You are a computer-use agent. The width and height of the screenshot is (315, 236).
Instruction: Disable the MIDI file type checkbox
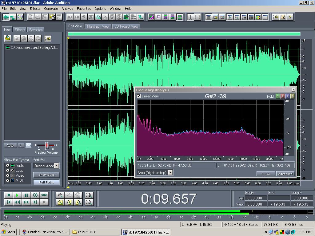tap(8, 180)
